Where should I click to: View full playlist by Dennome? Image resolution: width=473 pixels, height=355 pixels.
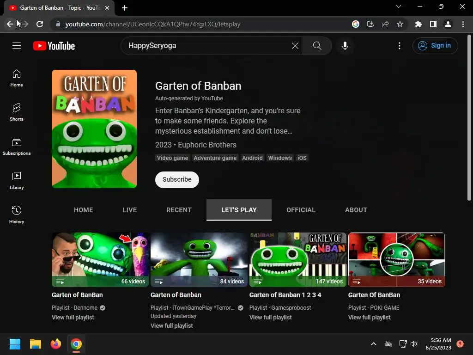(73, 317)
